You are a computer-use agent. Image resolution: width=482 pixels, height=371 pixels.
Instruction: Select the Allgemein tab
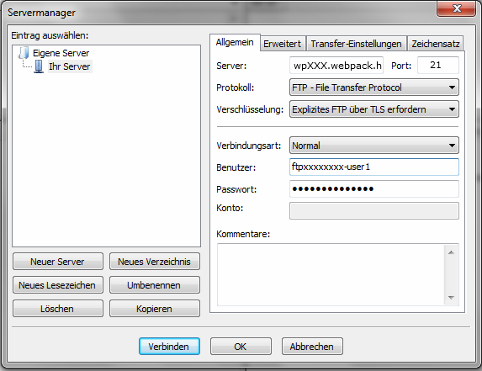coord(235,42)
